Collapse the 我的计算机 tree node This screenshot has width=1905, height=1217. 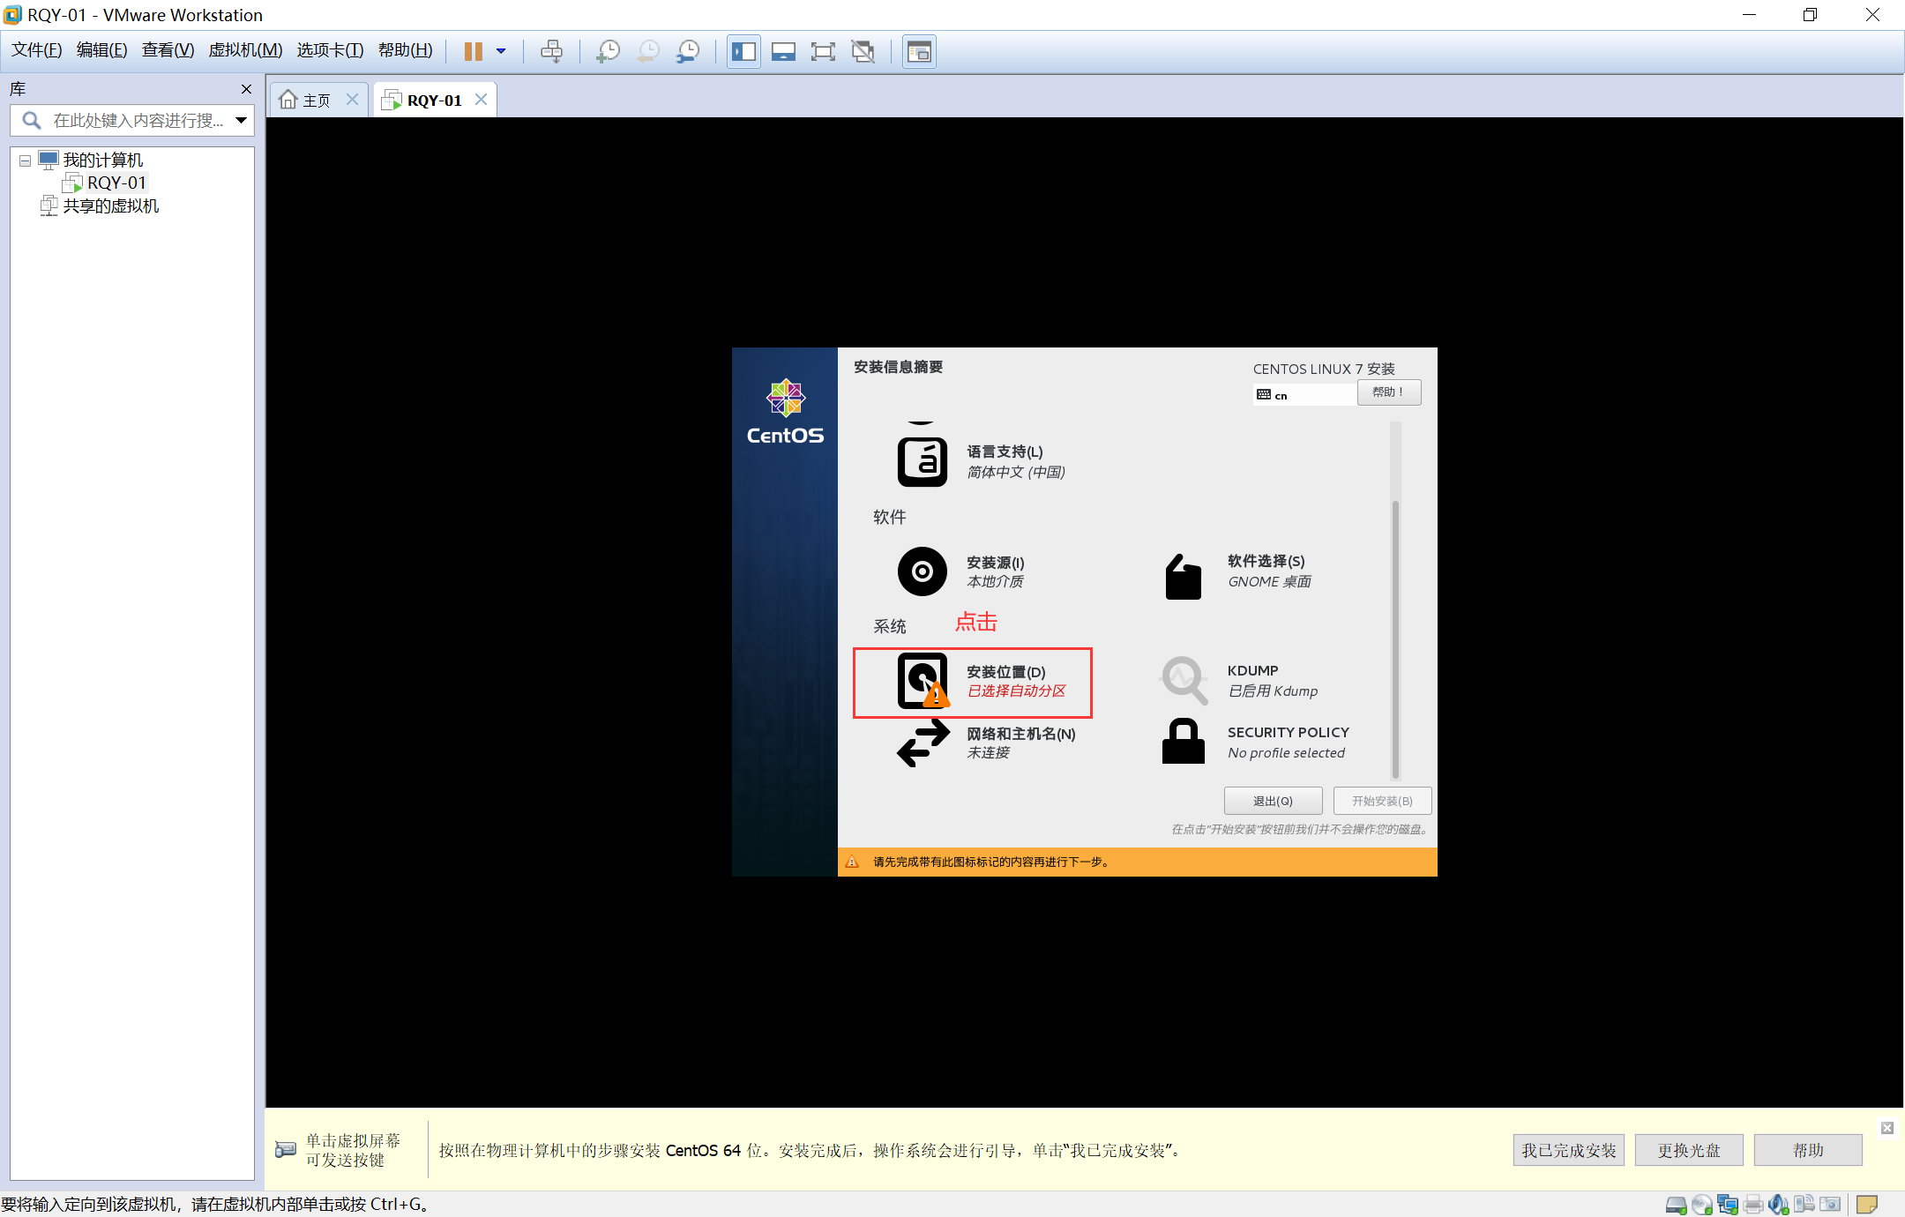pos(25,161)
